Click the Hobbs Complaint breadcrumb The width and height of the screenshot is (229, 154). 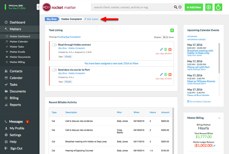tap(71, 19)
